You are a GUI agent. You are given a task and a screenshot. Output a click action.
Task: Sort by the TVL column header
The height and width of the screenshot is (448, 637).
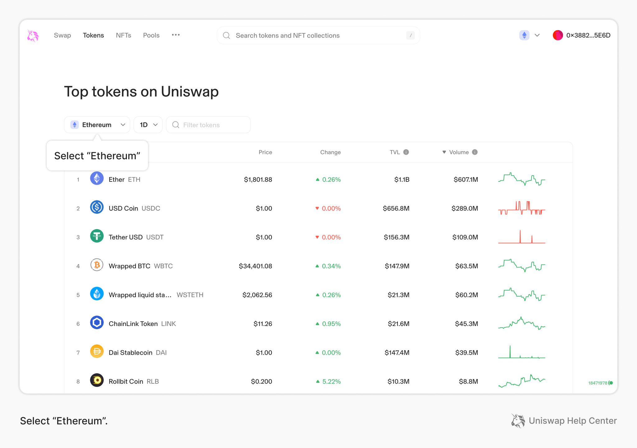[395, 152]
